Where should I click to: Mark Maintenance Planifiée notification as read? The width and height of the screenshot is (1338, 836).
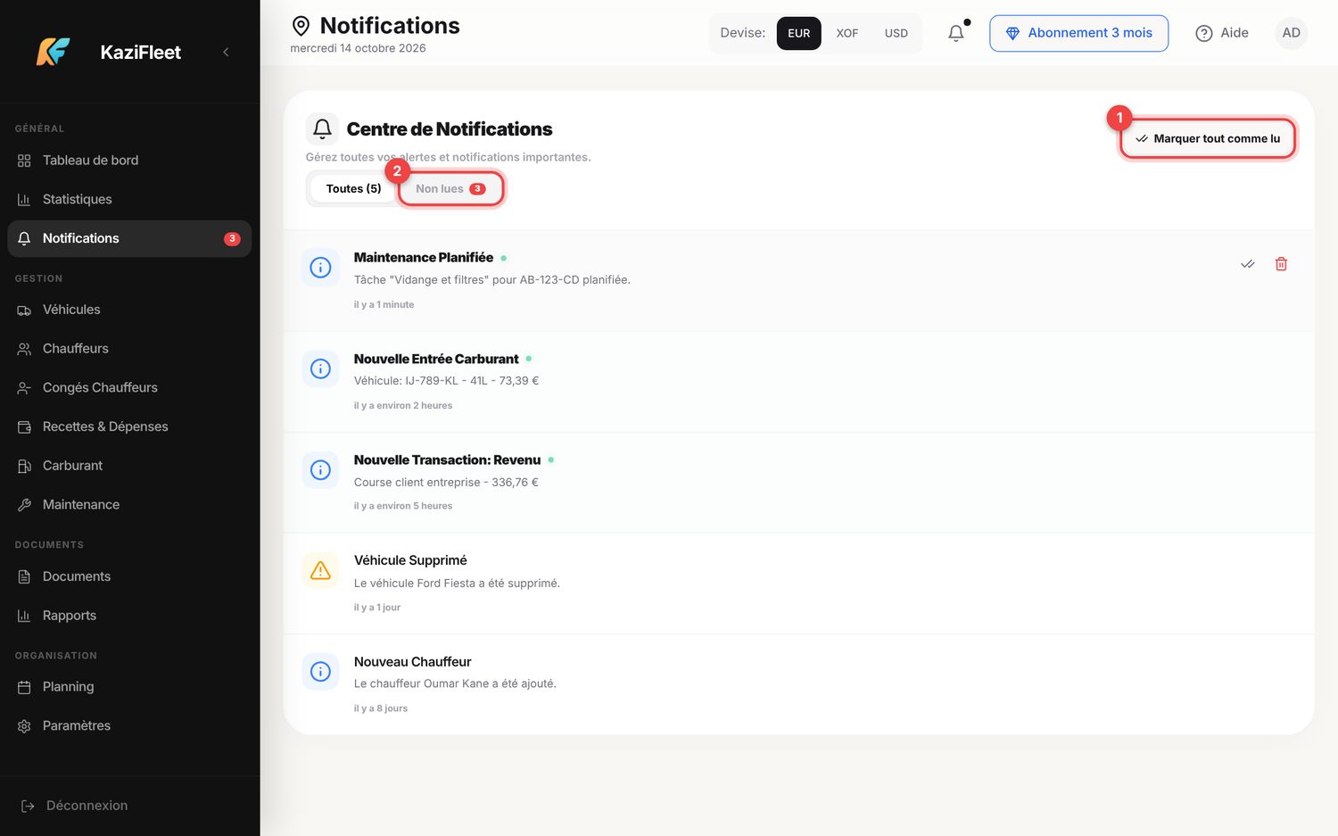point(1248,264)
